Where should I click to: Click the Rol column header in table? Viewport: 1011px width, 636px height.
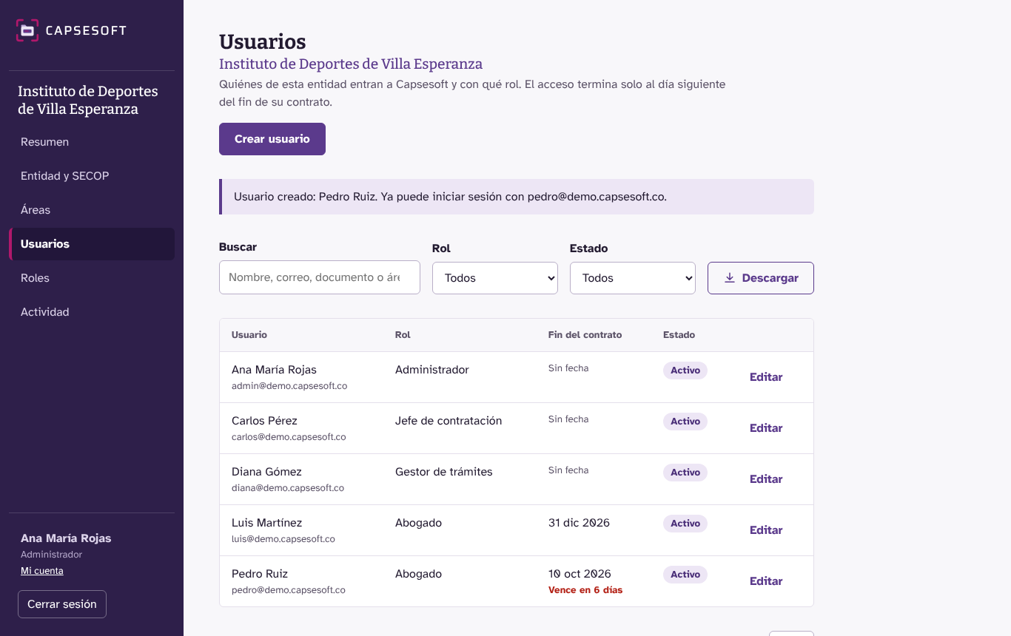pos(403,335)
